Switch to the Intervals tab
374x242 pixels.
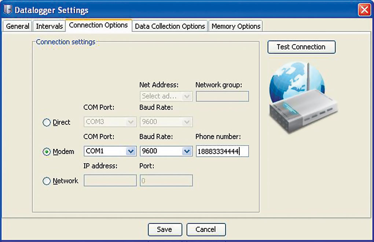[x=49, y=26]
